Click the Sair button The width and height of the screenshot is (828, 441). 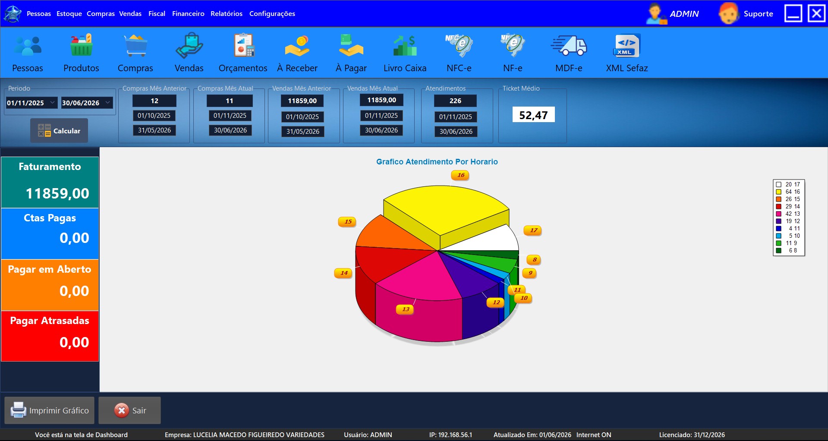pyautogui.click(x=129, y=410)
